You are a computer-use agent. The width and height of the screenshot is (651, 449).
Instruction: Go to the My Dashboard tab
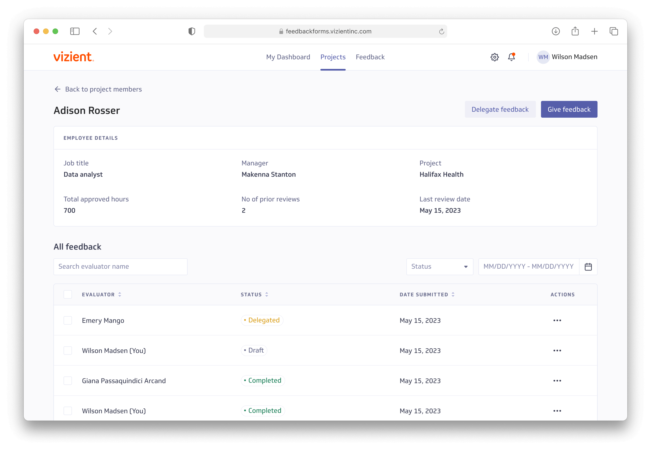(x=288, y=57)
